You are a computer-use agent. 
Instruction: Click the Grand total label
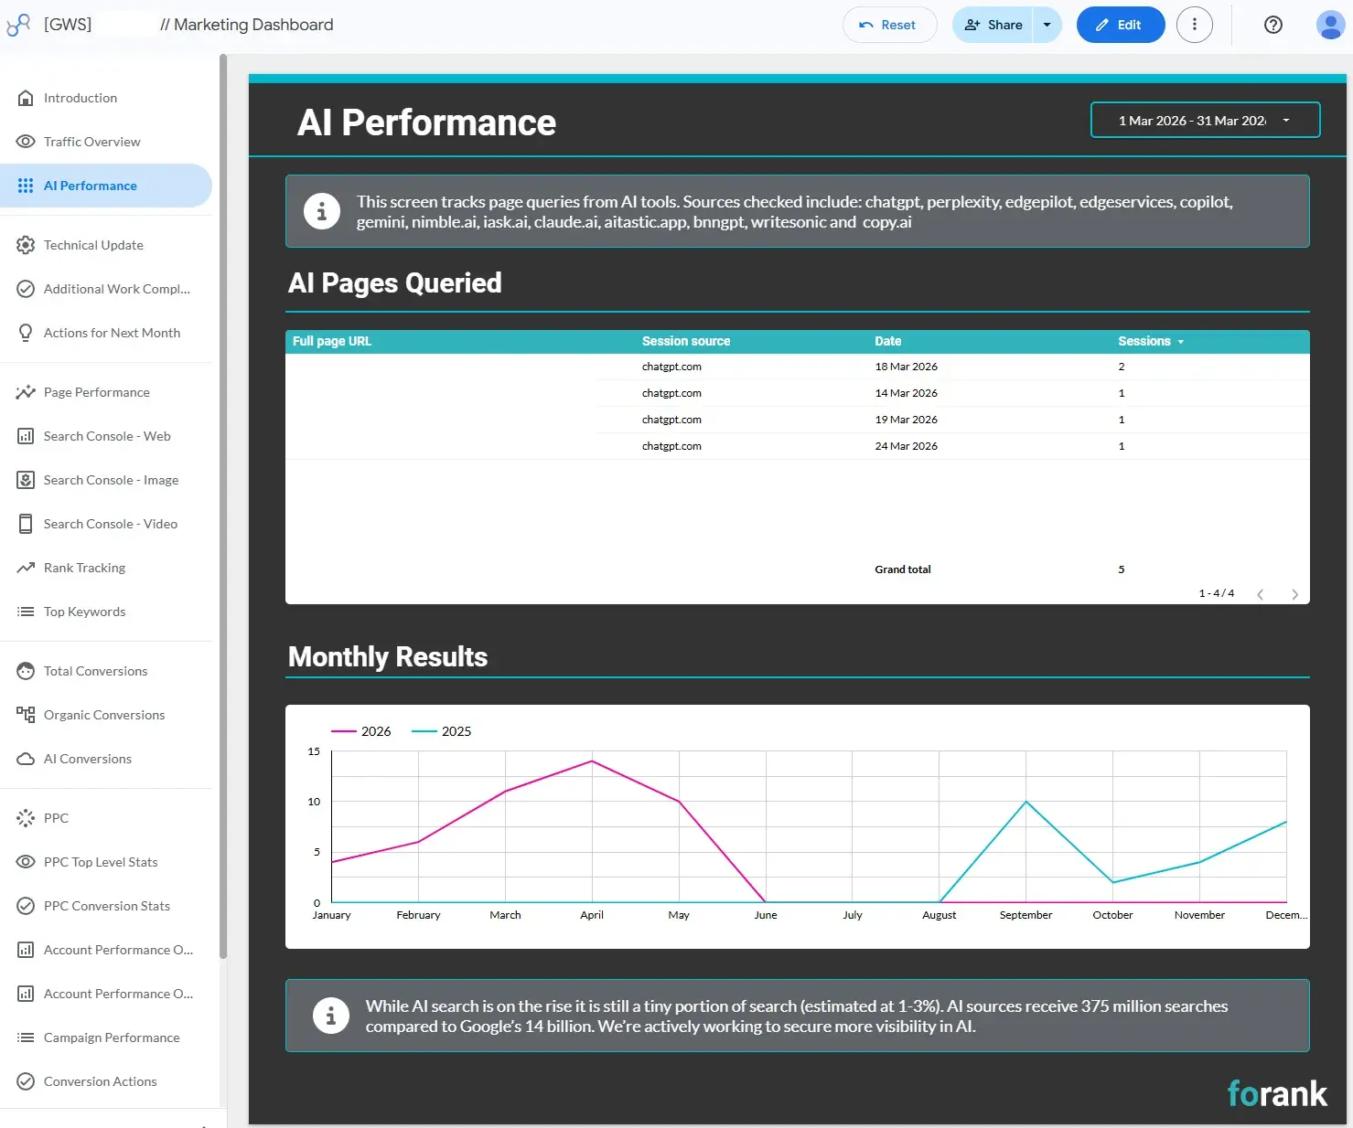[902, 569]
